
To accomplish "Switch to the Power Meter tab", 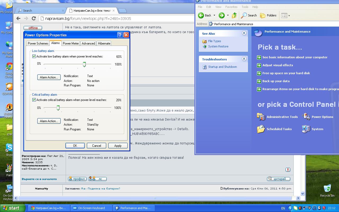I will pos(71,43).
